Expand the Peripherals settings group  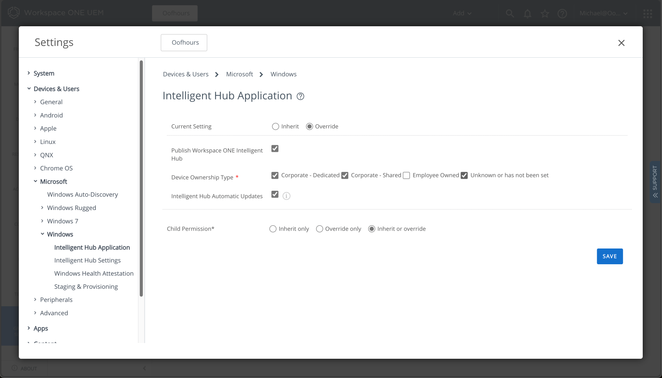(x=35, y=300)
